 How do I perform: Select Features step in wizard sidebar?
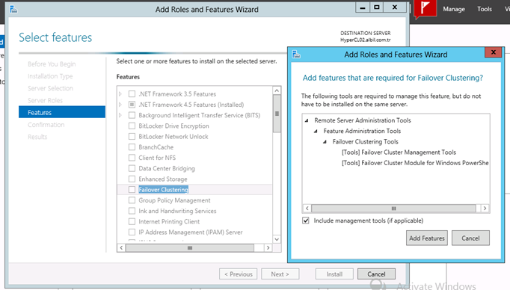[62, 113]
